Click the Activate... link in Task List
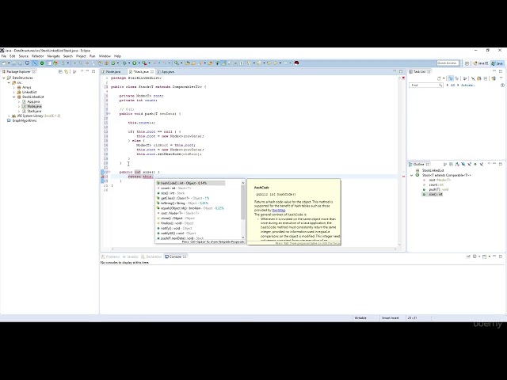The width and height of the screenshot is (507, 380). [x=468, y=85]
